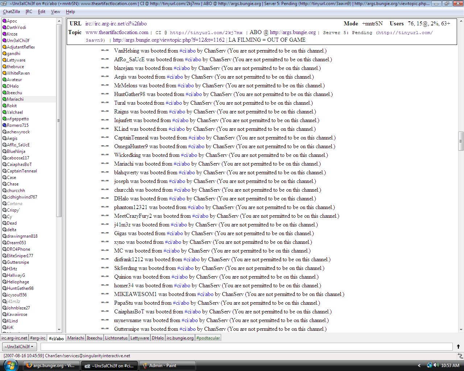464x371 pixels.
Task: Select user WhiteRaven in user list
Action: [18, 73]
